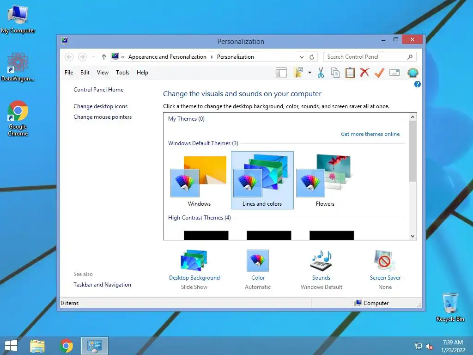Viewport: 473px width, 355px height.
Task: Click the Copy icon in toolbar
Action: coord(335,73)
